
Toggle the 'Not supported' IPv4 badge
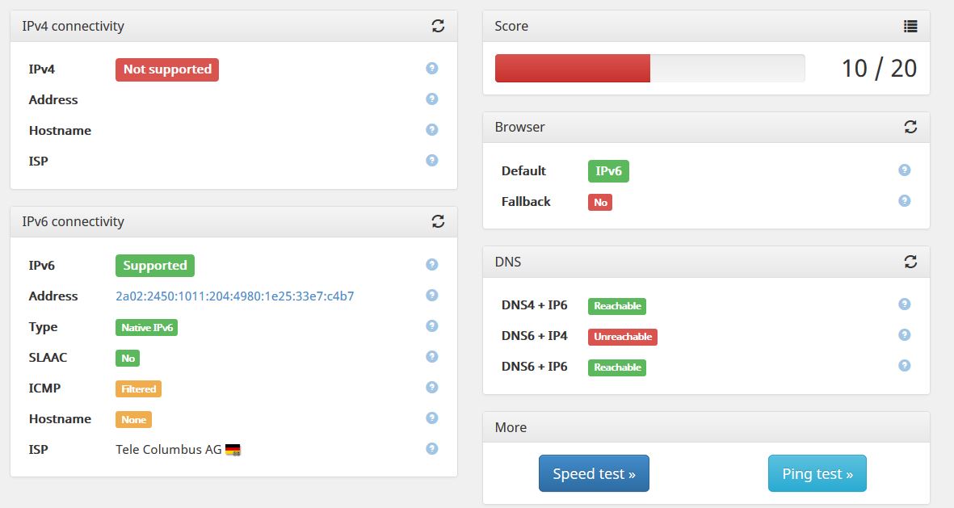point(166,69)
